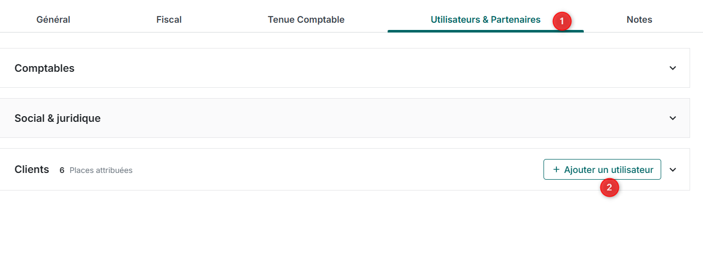This screenshot has width=703, height=254.
Task: Go to the Tenue Comptable tab
Action: 306,20
